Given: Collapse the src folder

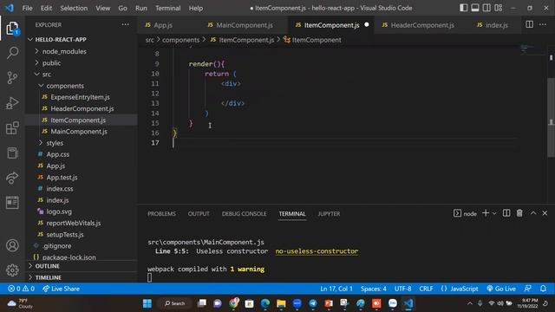Looking at the screenshot, I should click(x=82, y=74).
